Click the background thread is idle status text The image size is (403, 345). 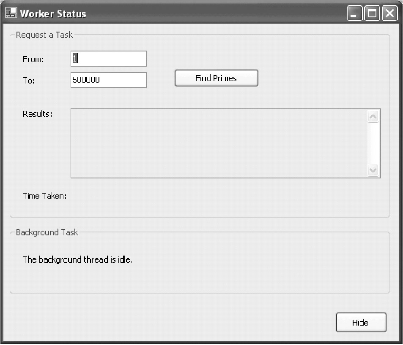click(78, 260)
